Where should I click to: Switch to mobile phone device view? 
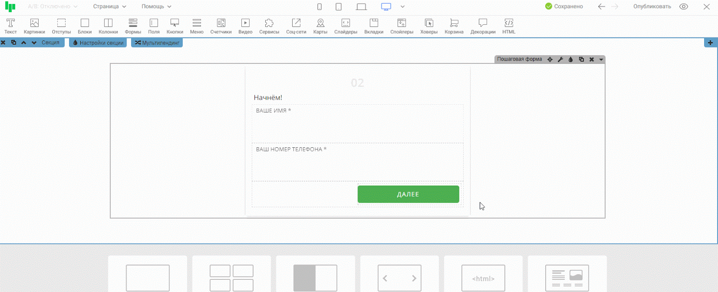[320, 7]
